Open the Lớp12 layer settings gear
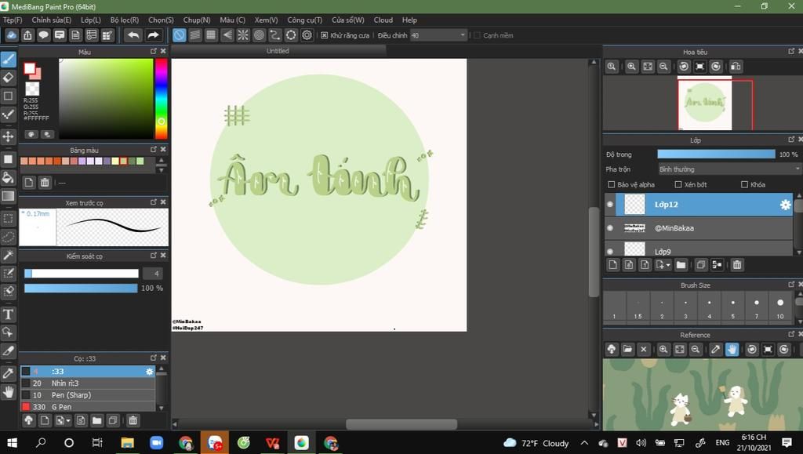This screenshot has height=454, width=803. [785, 205]
